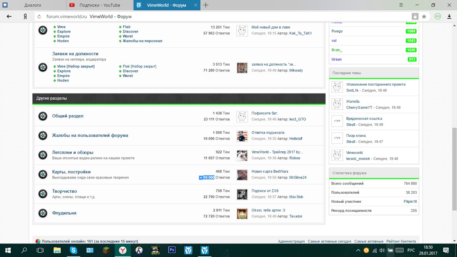This screenshot has width=457, height=257.
Task: Open the dropdown arrow next to 10 000
Action: (201, 177)
